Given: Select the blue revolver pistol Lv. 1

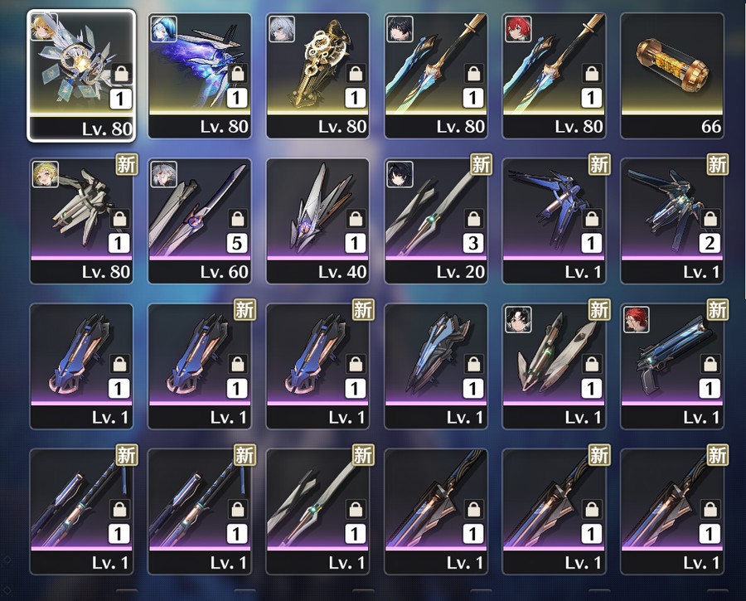Looking at the screenshot, I should (x=672, y=366).
